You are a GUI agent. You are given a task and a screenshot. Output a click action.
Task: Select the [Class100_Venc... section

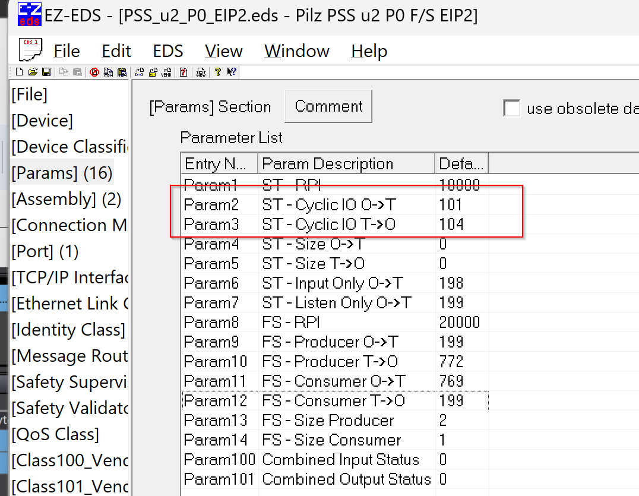(x=69, y=460)
